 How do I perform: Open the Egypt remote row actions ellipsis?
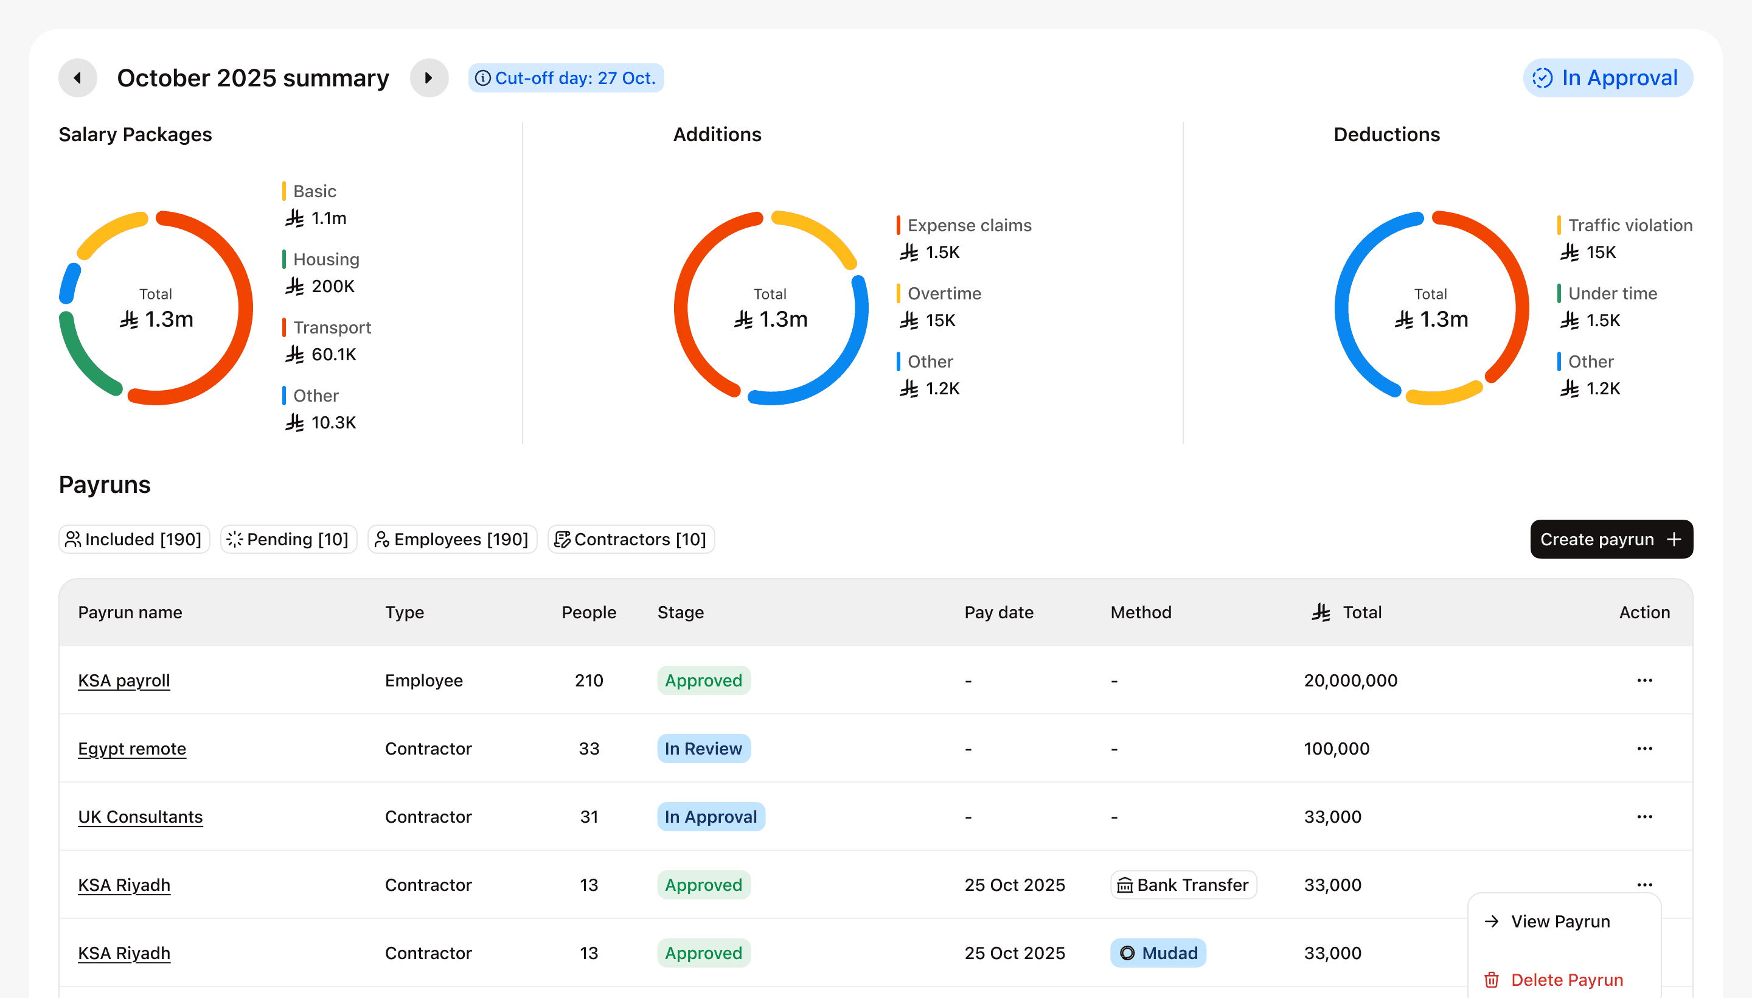point(1644,748)
